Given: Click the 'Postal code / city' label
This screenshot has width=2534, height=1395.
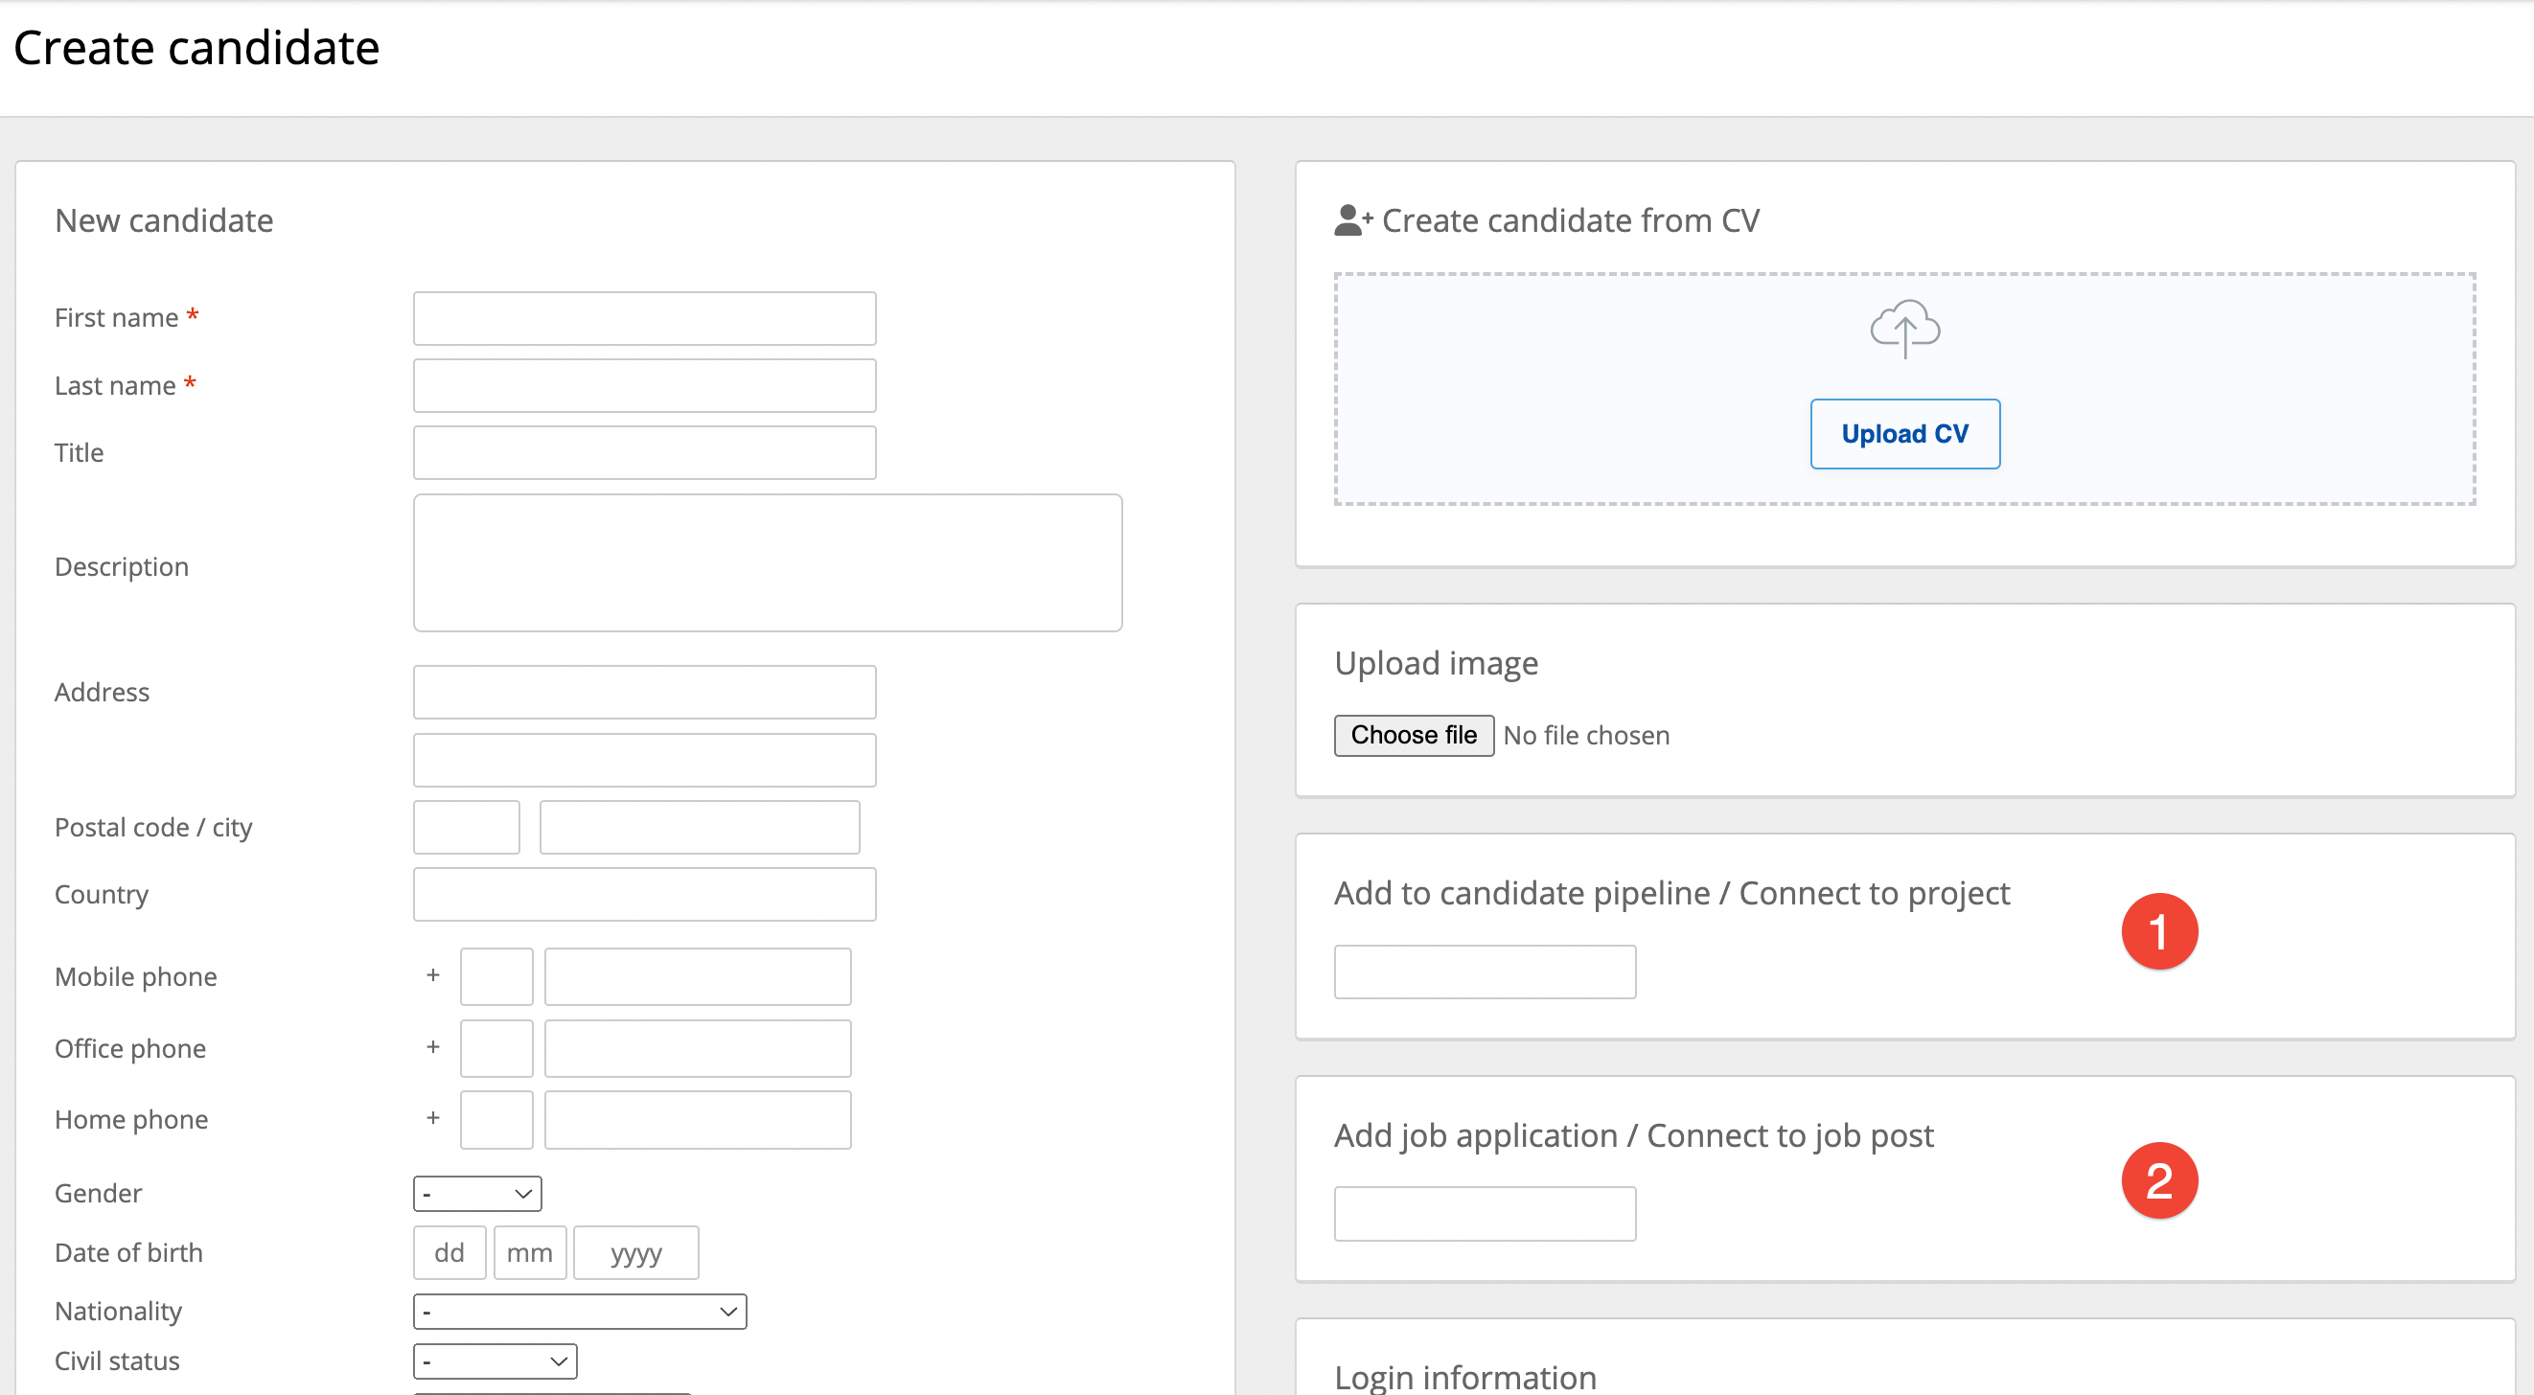Looking at the screenshot, I should coord(153,828).
